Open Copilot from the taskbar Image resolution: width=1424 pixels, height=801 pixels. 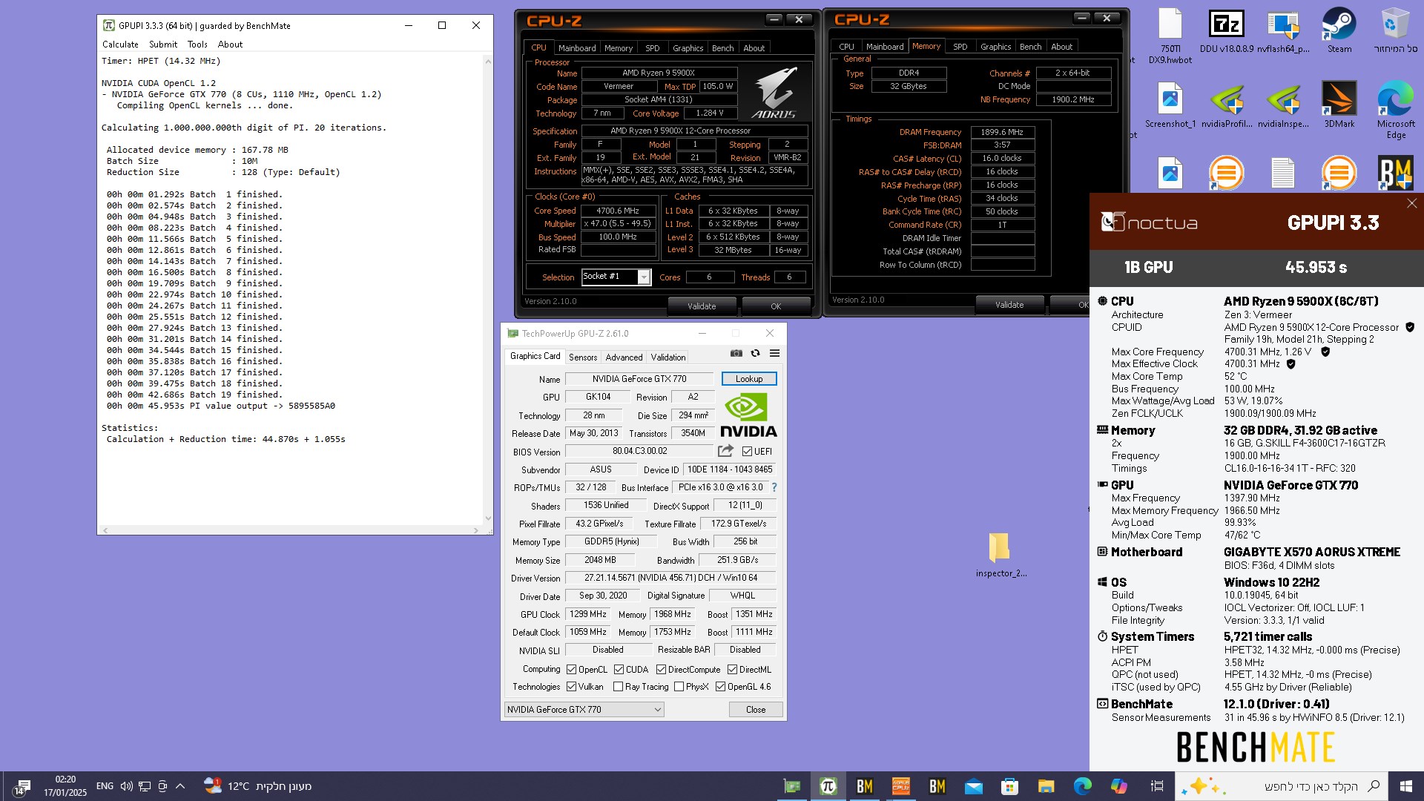tap(1118, 786)
